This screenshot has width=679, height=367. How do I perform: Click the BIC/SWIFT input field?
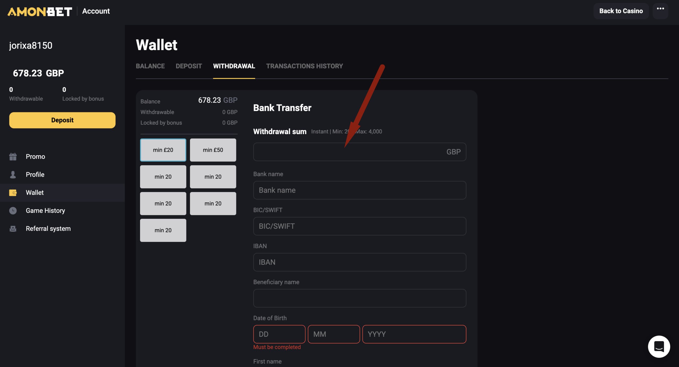tap(359, 226)
